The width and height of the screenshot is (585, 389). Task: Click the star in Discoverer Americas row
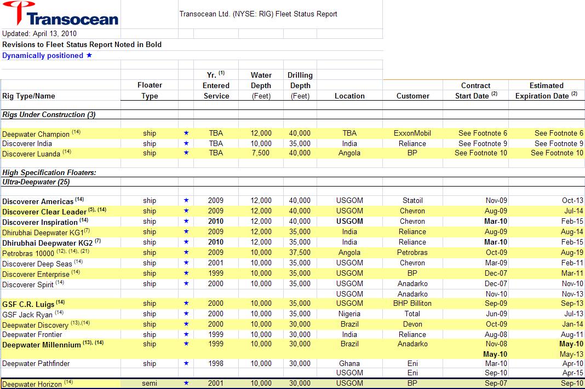coord(186,200)
